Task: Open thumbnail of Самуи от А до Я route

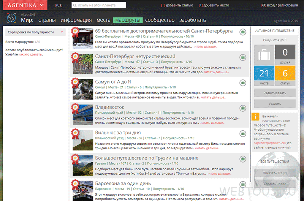Action: coord(83,89)
